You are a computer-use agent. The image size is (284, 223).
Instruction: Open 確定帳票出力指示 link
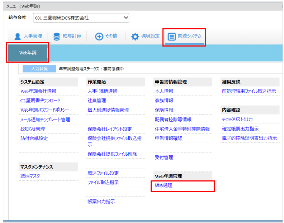pyautogui.click(x=240, y=129)
